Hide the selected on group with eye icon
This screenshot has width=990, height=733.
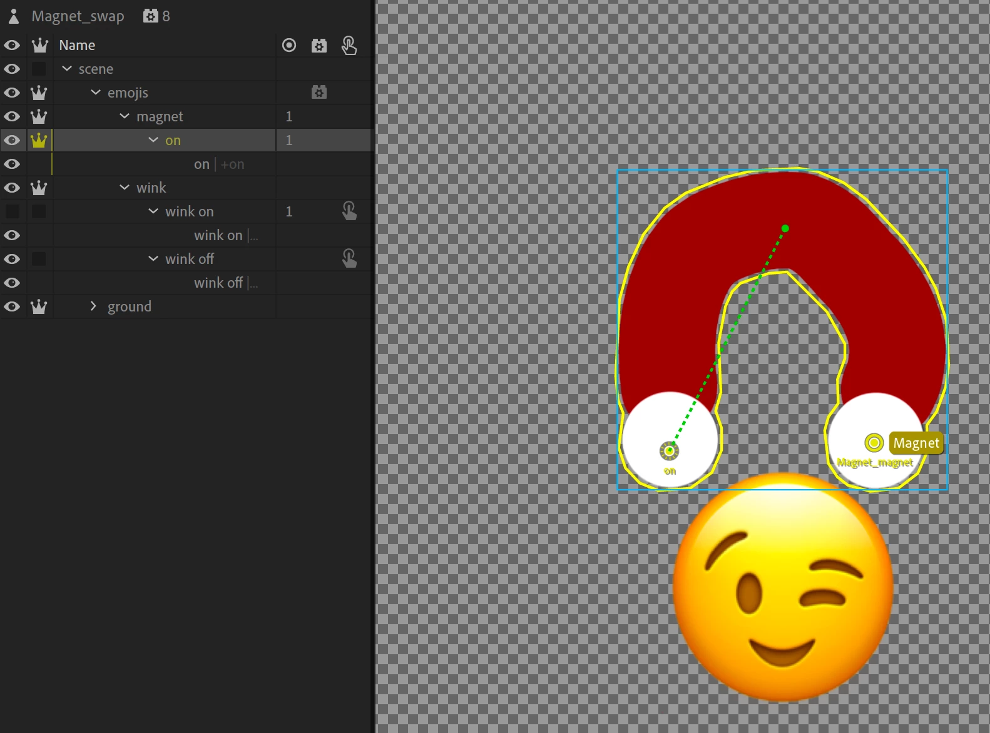point(12,140)
